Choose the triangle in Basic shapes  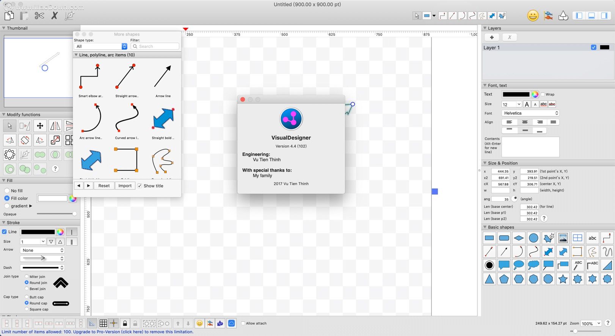[x=489, y=279]
